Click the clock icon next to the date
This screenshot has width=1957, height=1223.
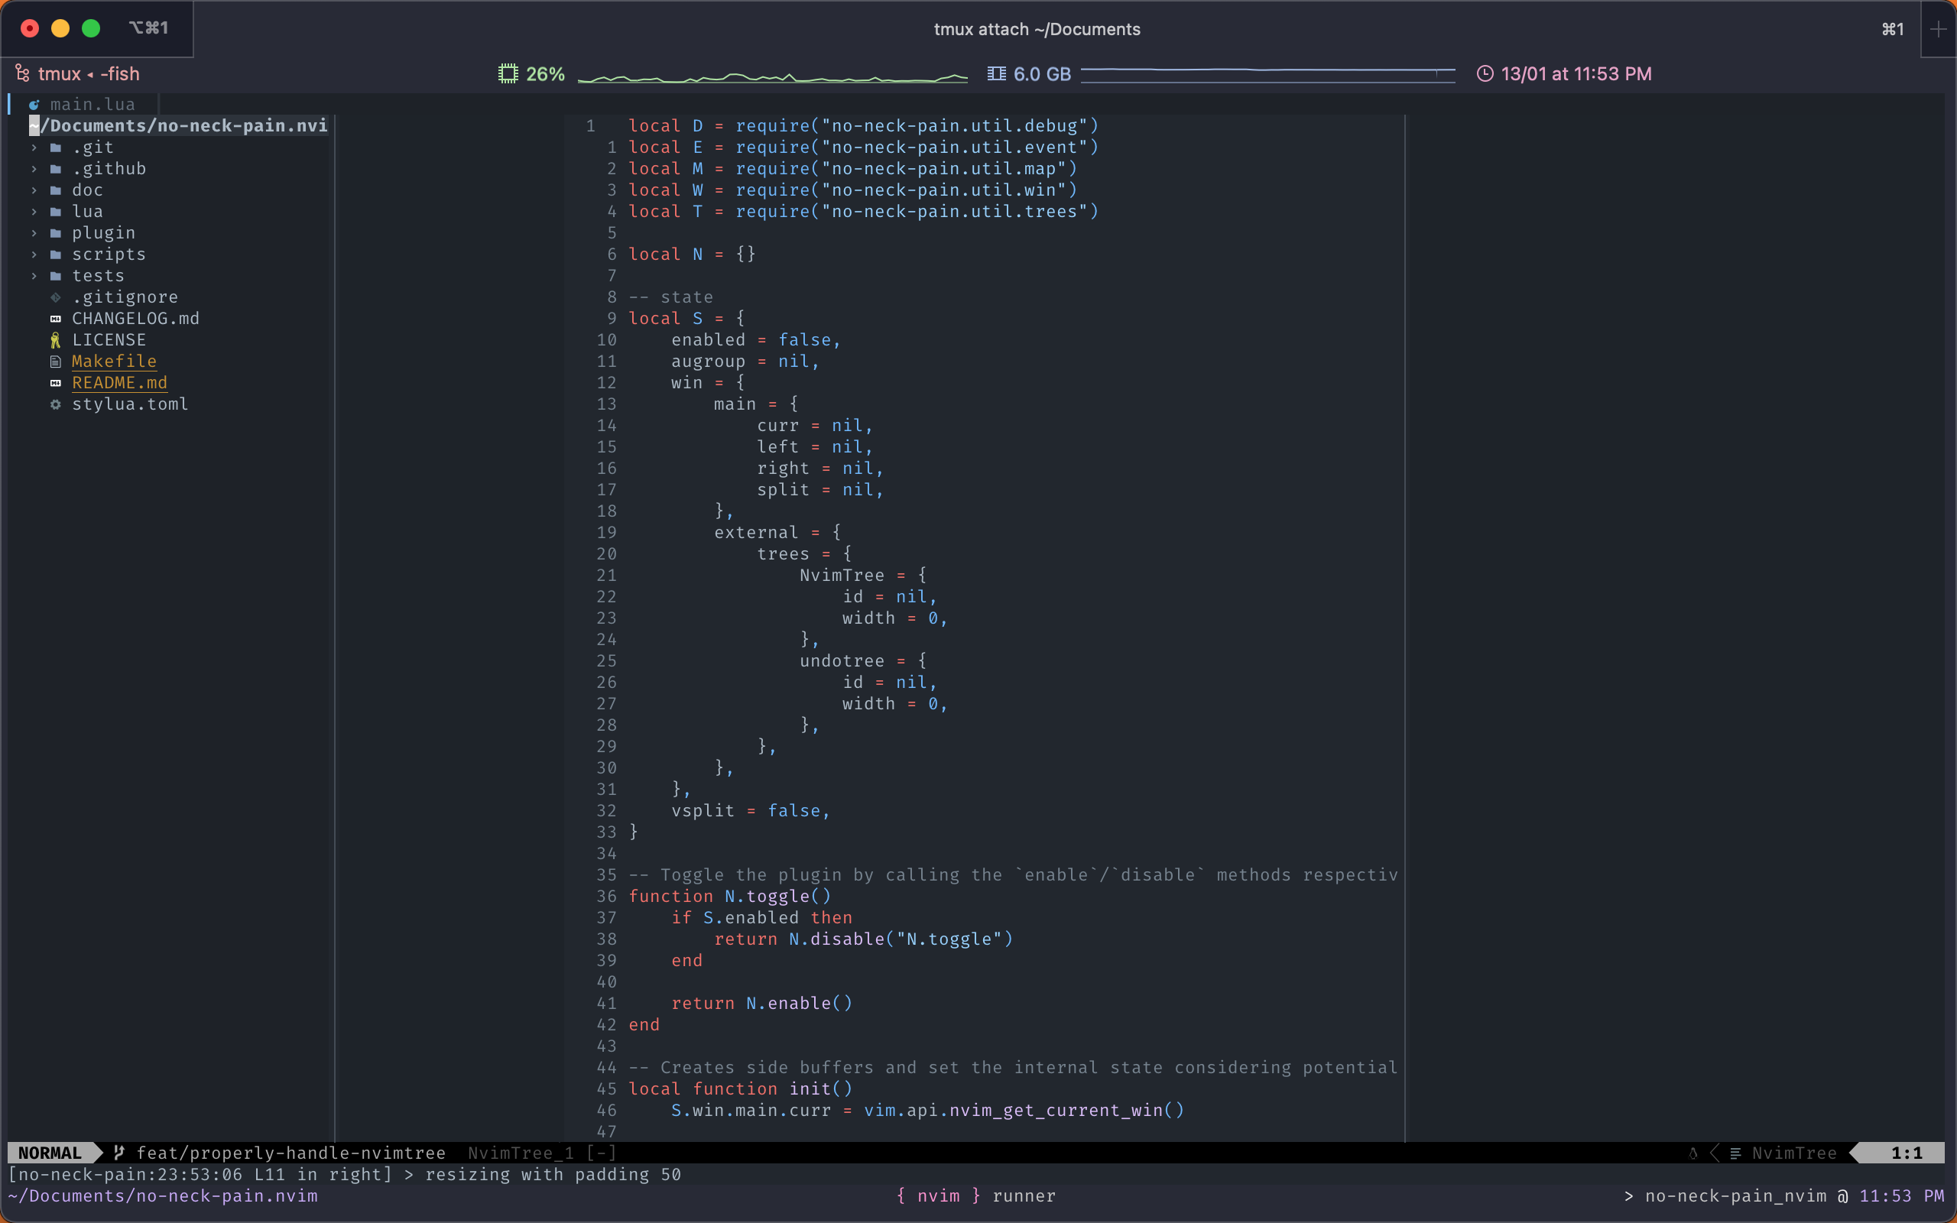pos(1485,73)
